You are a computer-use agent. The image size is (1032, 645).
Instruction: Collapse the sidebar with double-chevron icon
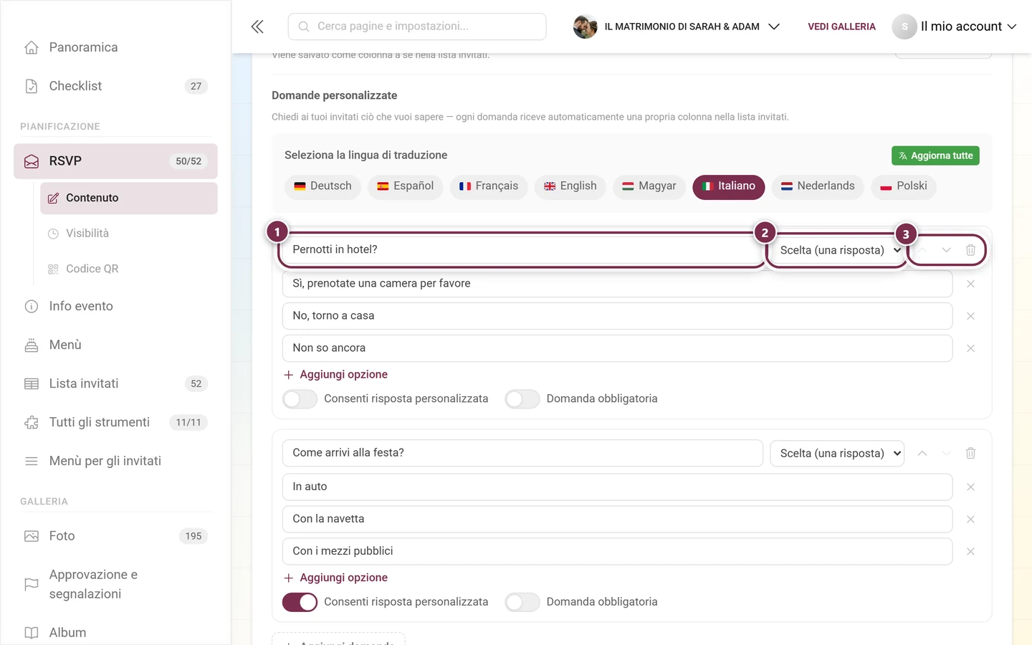point(257,27)
